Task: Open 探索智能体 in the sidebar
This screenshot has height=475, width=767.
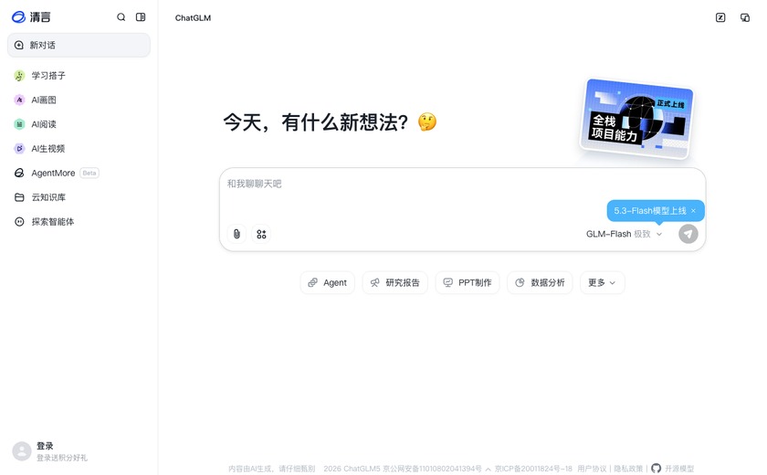Action: [79, 222]
